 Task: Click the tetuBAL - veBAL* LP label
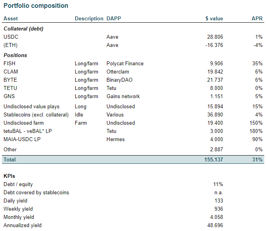click(27, 131)
